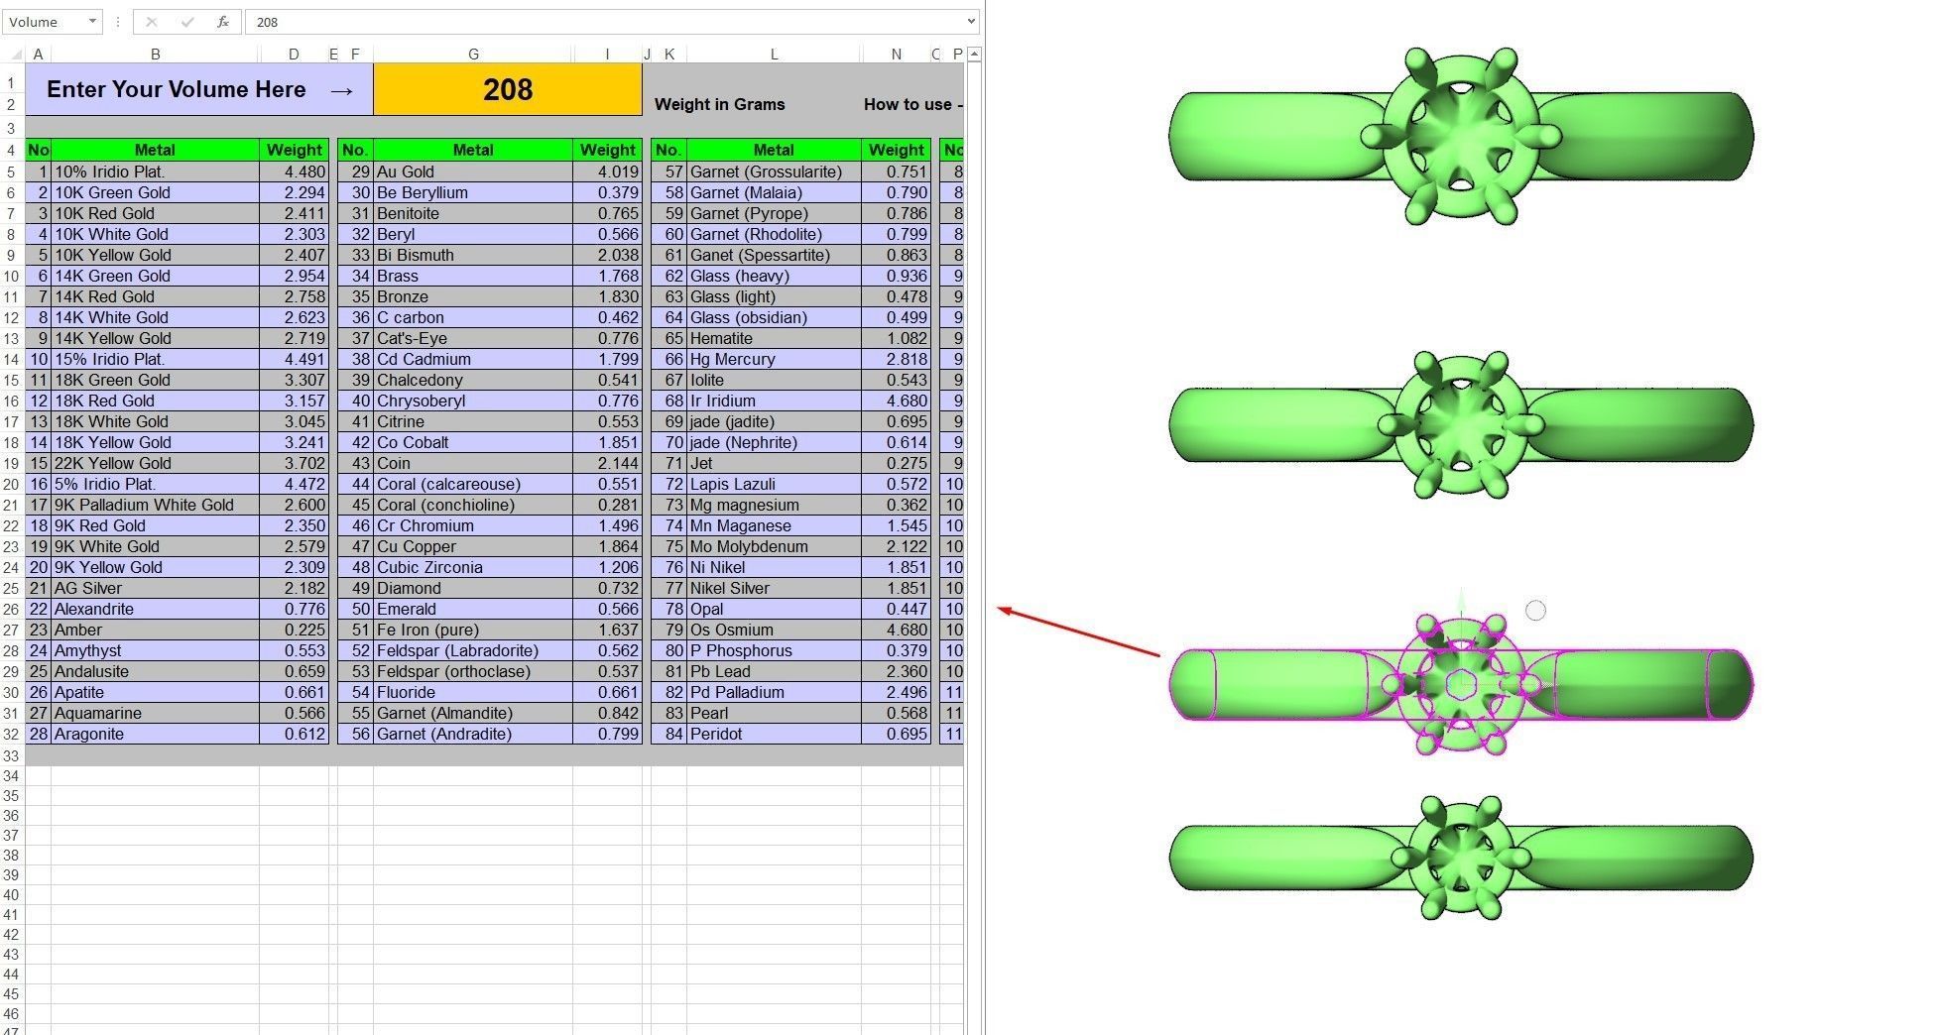1940x1035 pixels.
Task: Select the '14K White Gold' cell
Action: [155, 317]
